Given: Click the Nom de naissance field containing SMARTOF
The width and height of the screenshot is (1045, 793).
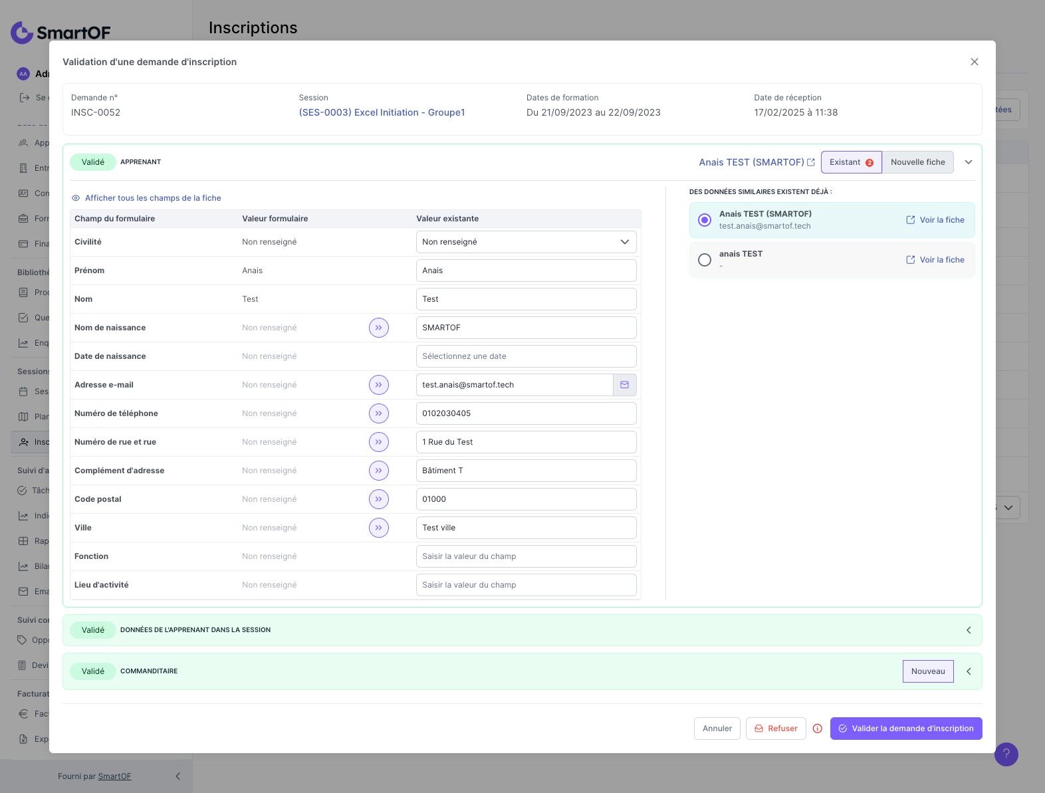Looking at the screenshot, I should [x=526, y=328].
